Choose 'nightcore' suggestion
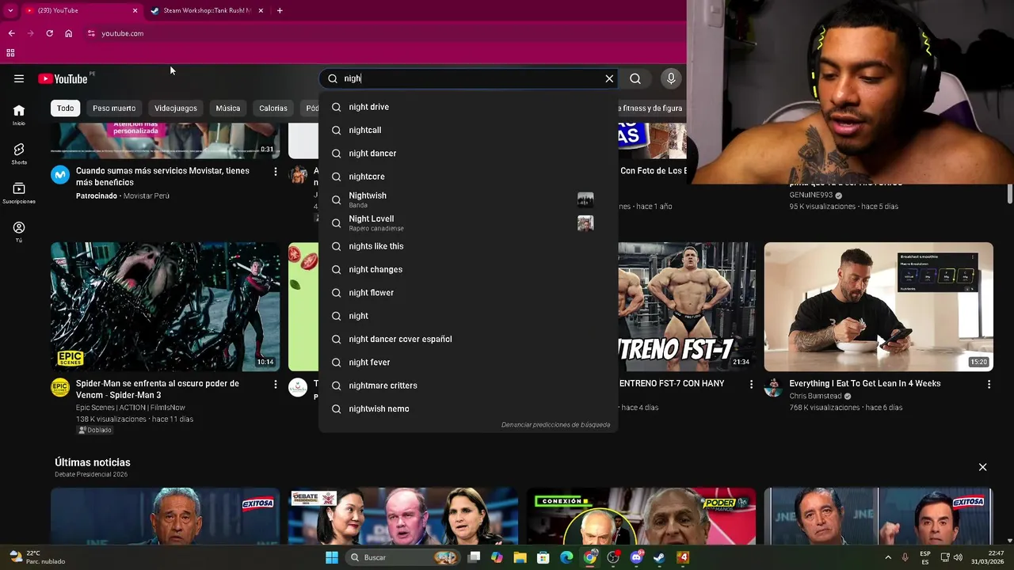The image size is (1014, 570). (x=468, y=177)
